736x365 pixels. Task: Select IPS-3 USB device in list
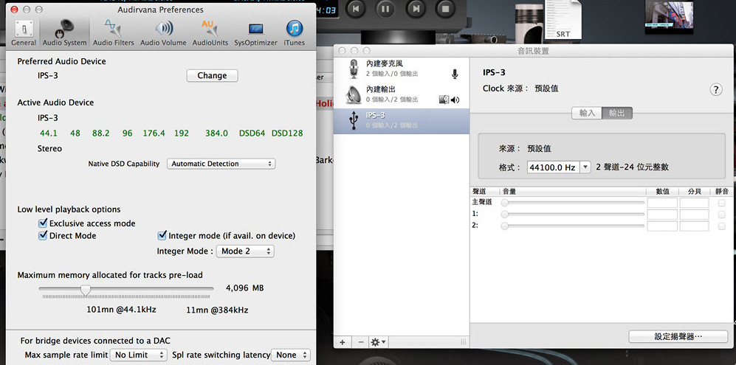point(402,121)
